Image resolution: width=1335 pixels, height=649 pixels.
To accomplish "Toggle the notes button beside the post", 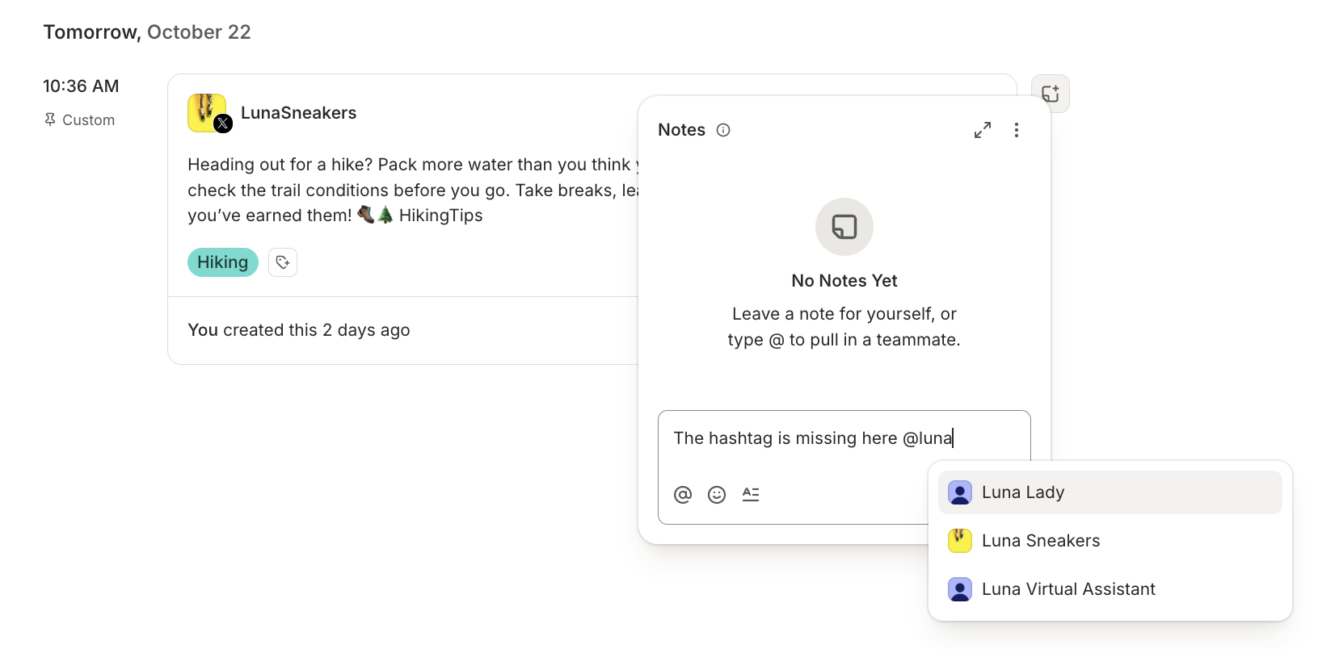I will coord(1051,94).
